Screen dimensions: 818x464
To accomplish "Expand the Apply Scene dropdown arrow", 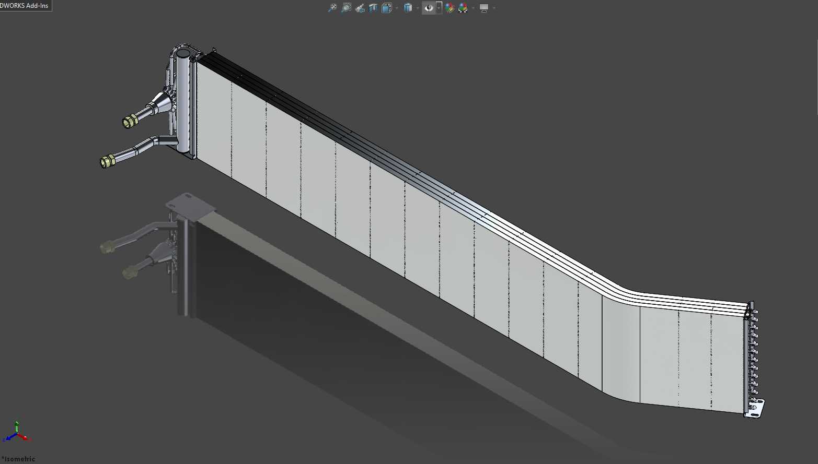I will click(x=473, y=8).
